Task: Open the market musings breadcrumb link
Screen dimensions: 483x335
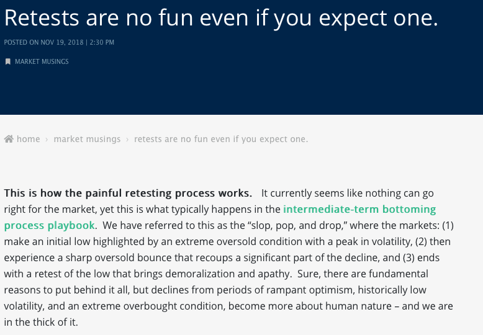Action: click(x=87, y=139)
